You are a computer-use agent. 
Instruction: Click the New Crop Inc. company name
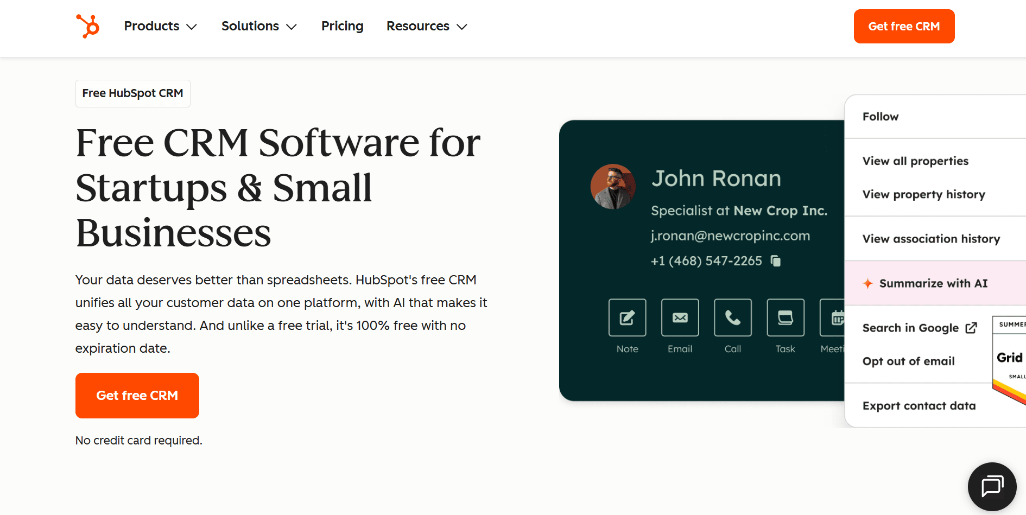coord(780,211)
